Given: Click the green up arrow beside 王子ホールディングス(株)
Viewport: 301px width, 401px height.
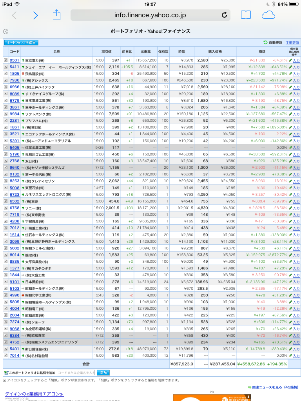Looking at the screenshot, I should 23,107.
